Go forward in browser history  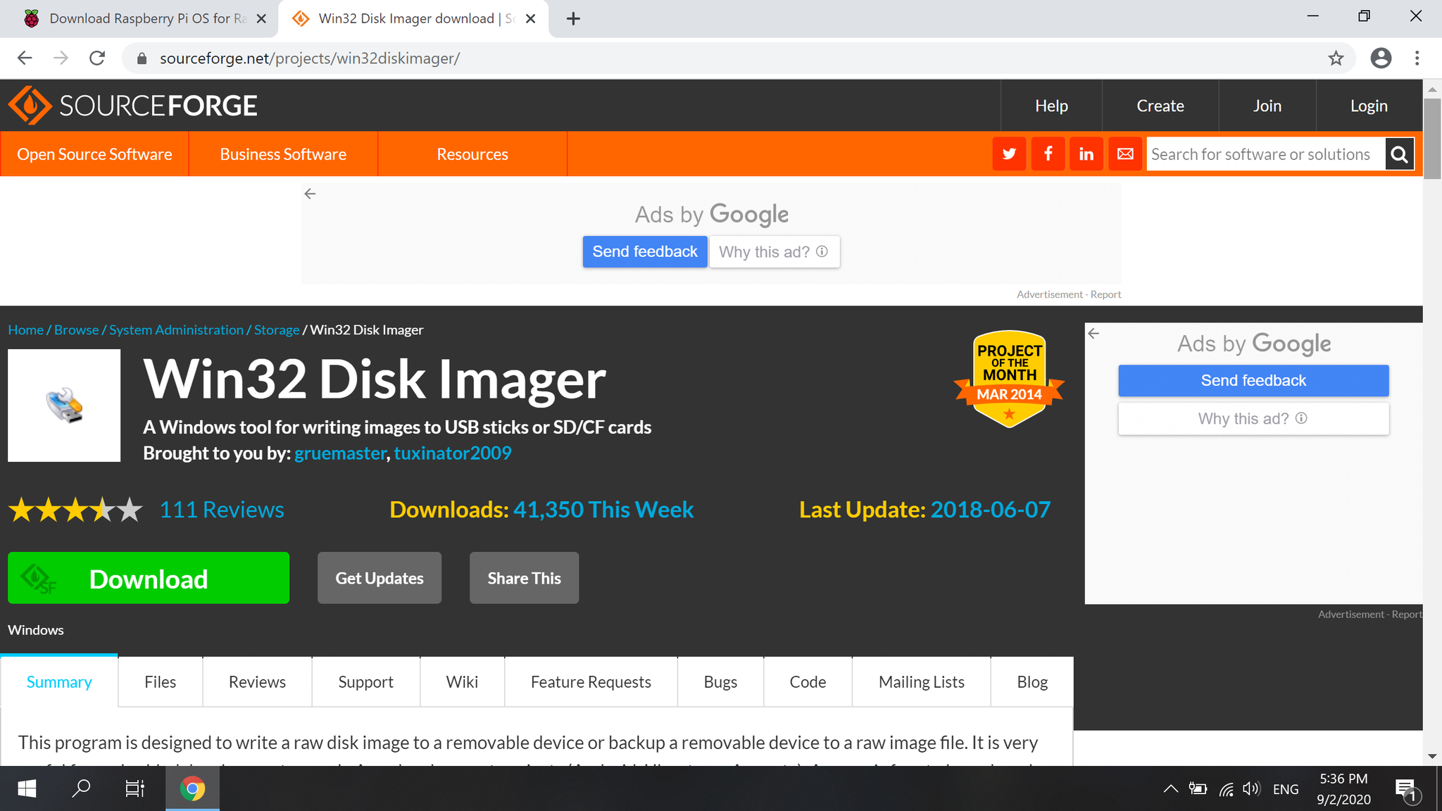tap(61, 58)
